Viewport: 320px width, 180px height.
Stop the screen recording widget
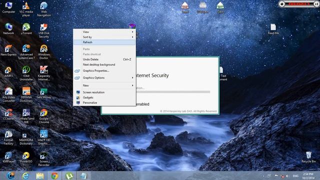pyautogui.click(x=282, y=4)
